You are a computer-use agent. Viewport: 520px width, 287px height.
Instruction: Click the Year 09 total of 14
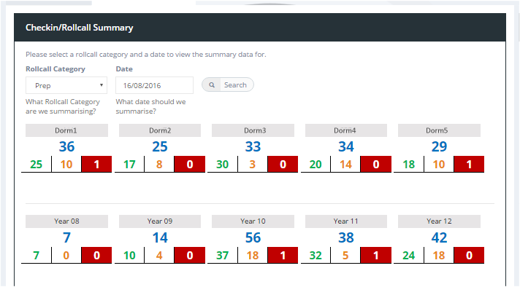(160, 237)
